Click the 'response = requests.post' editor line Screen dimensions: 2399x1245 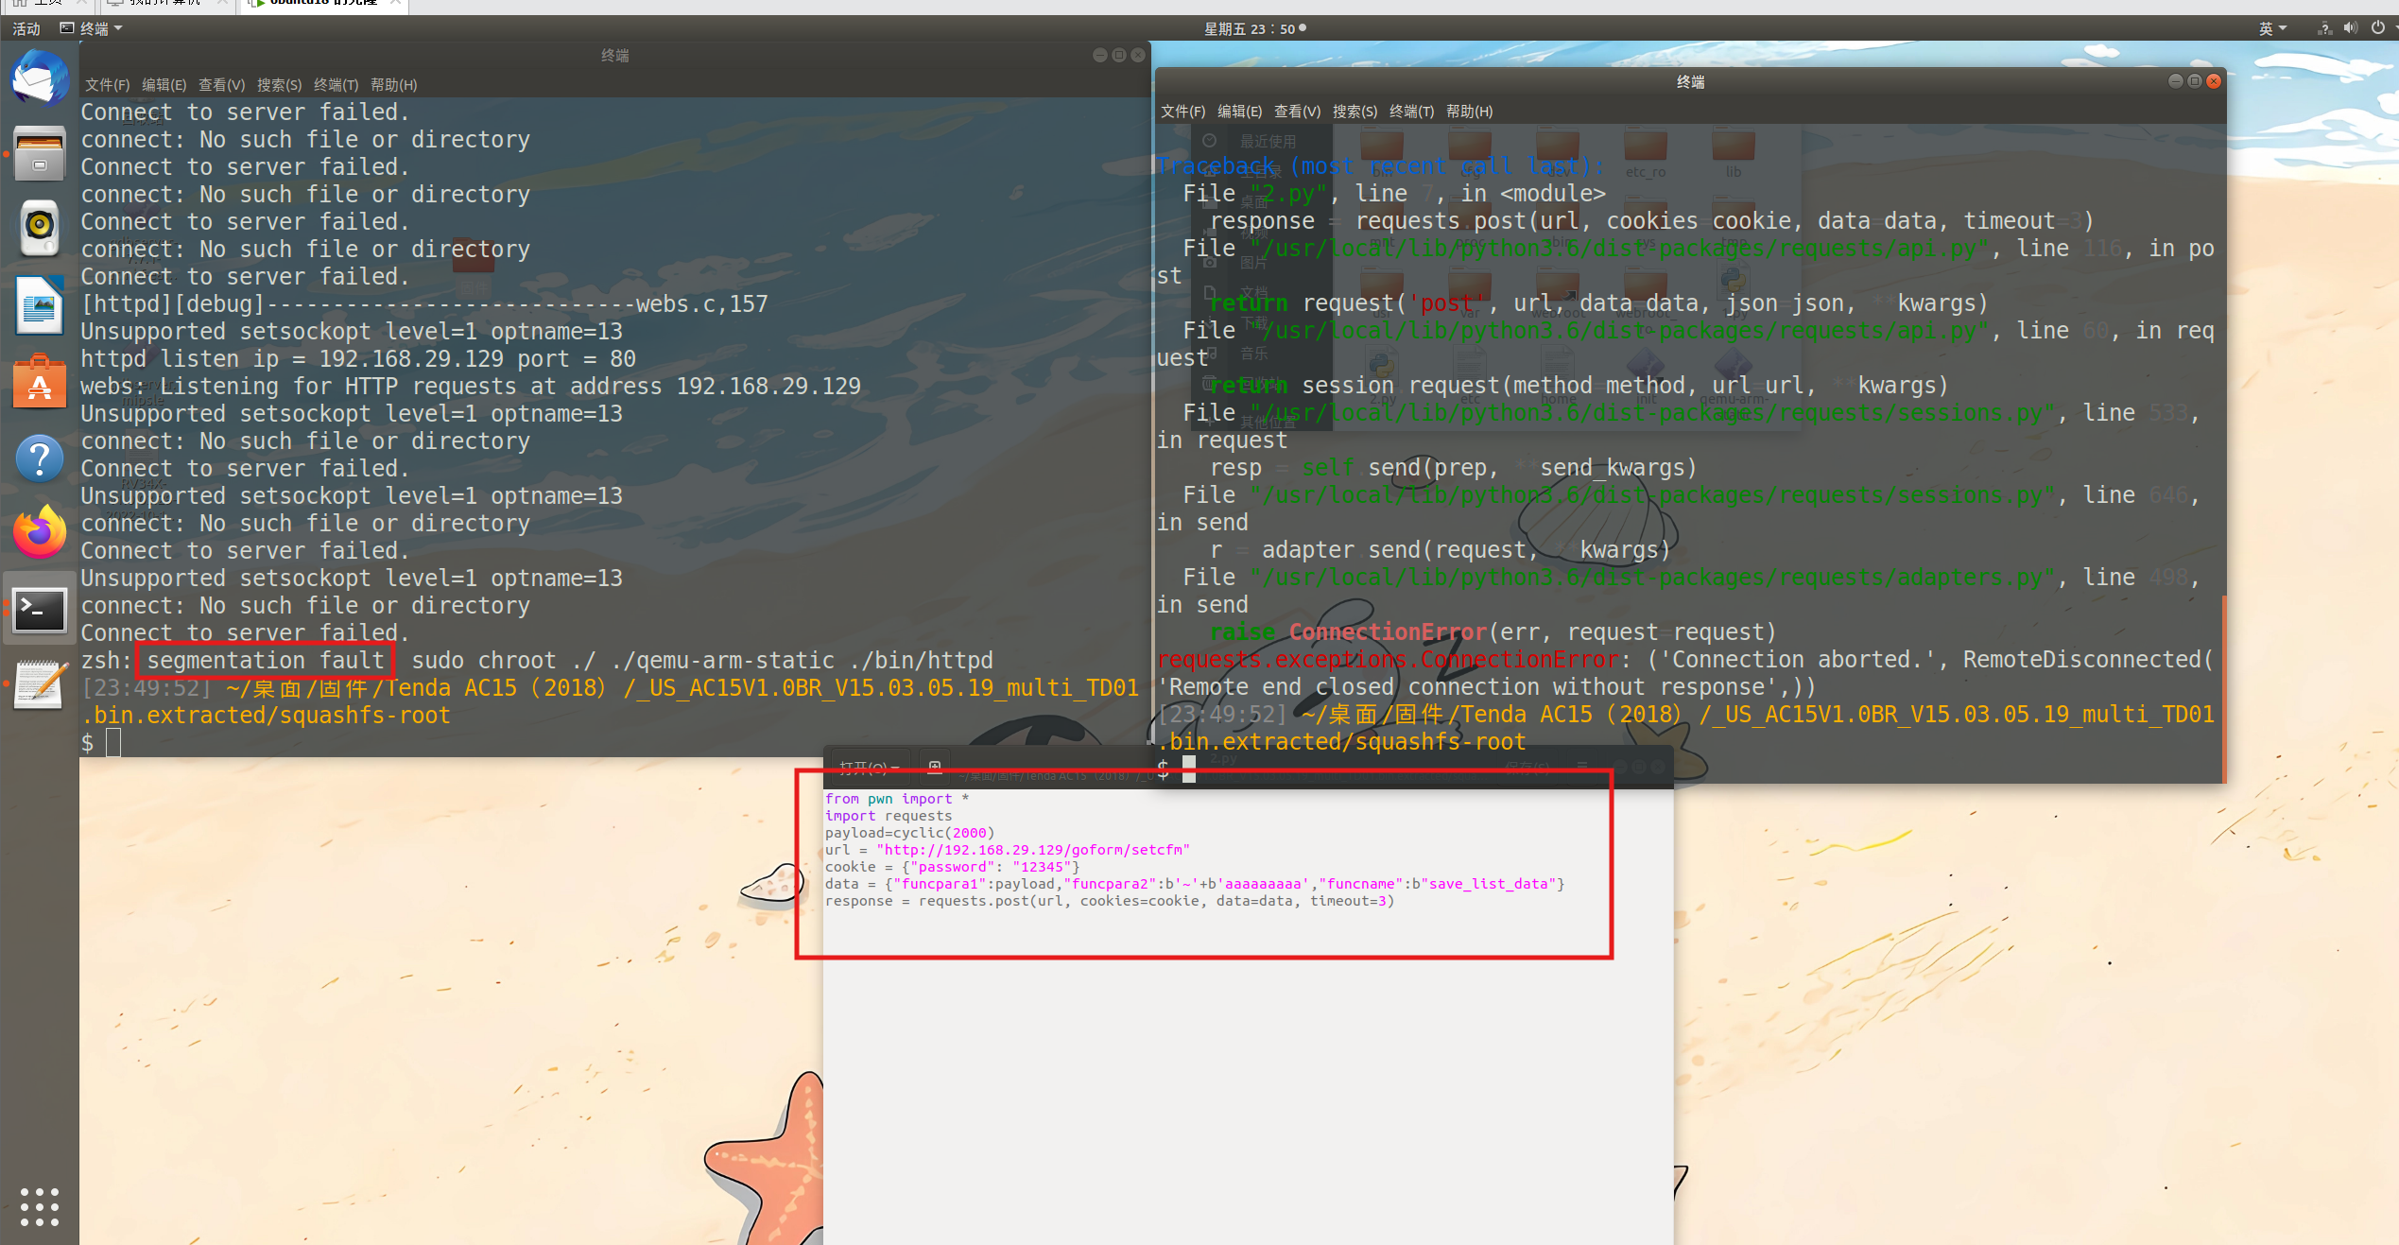click(x=1109, y=901)
